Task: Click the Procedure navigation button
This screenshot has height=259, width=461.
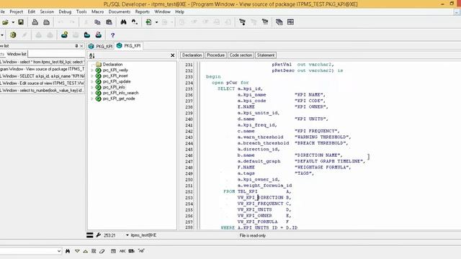Action: pyautogui.click(x=215, y=55)
